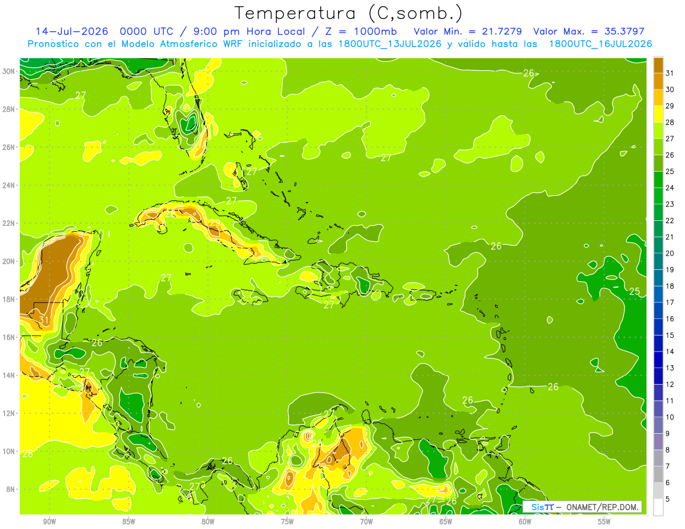Viewport: 685px width, 529px height.
Task: Click the 14N latitude label
Action: pyautogui.click(x=9, y=375)
